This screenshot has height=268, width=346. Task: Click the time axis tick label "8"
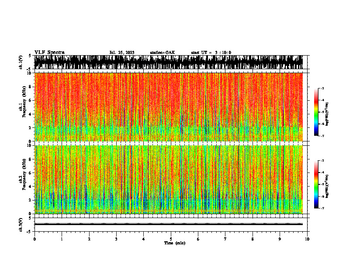pyautogui.click(x=253, y=239)
